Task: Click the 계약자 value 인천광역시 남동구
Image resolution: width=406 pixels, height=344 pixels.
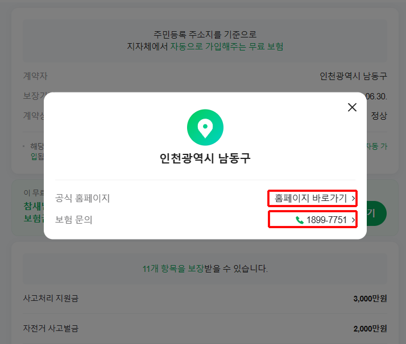Action: coord(354,76)
